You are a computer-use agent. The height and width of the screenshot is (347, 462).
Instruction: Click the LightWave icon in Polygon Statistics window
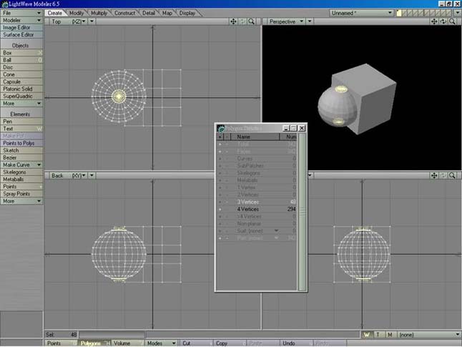click(x=221, y=129)
